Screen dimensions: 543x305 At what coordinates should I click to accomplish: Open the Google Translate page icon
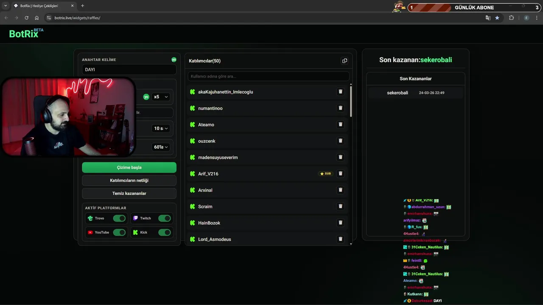click(488, 18)
